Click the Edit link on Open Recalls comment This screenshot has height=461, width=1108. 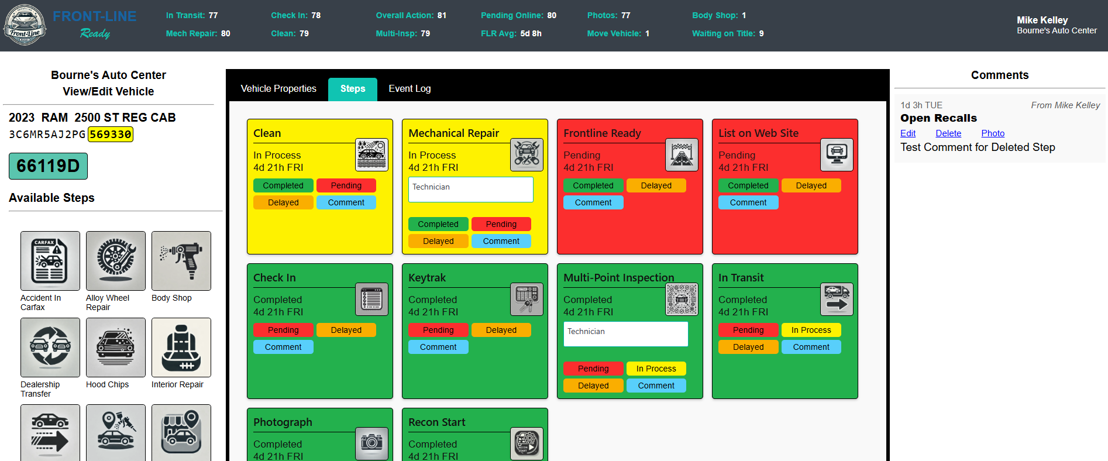907,133
